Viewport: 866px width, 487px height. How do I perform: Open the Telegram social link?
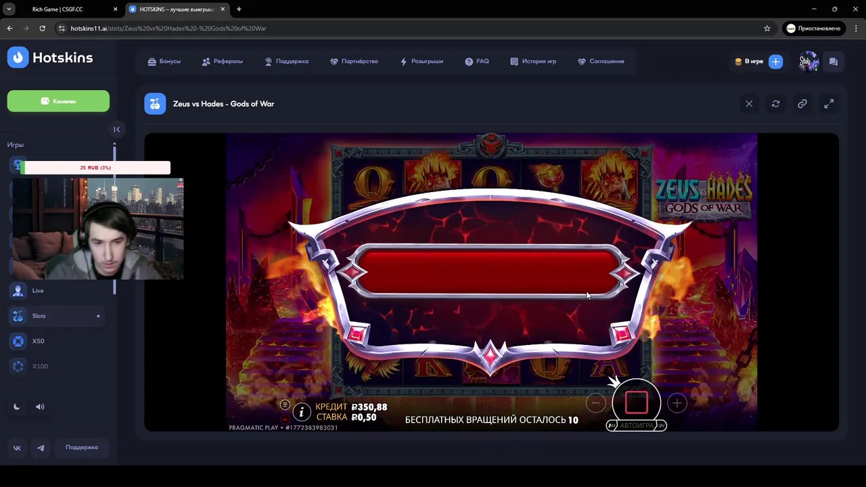[x=41, y=448]
